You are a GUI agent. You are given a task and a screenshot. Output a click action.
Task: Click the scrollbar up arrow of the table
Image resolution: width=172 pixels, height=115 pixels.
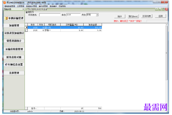(x=166, y=25)
